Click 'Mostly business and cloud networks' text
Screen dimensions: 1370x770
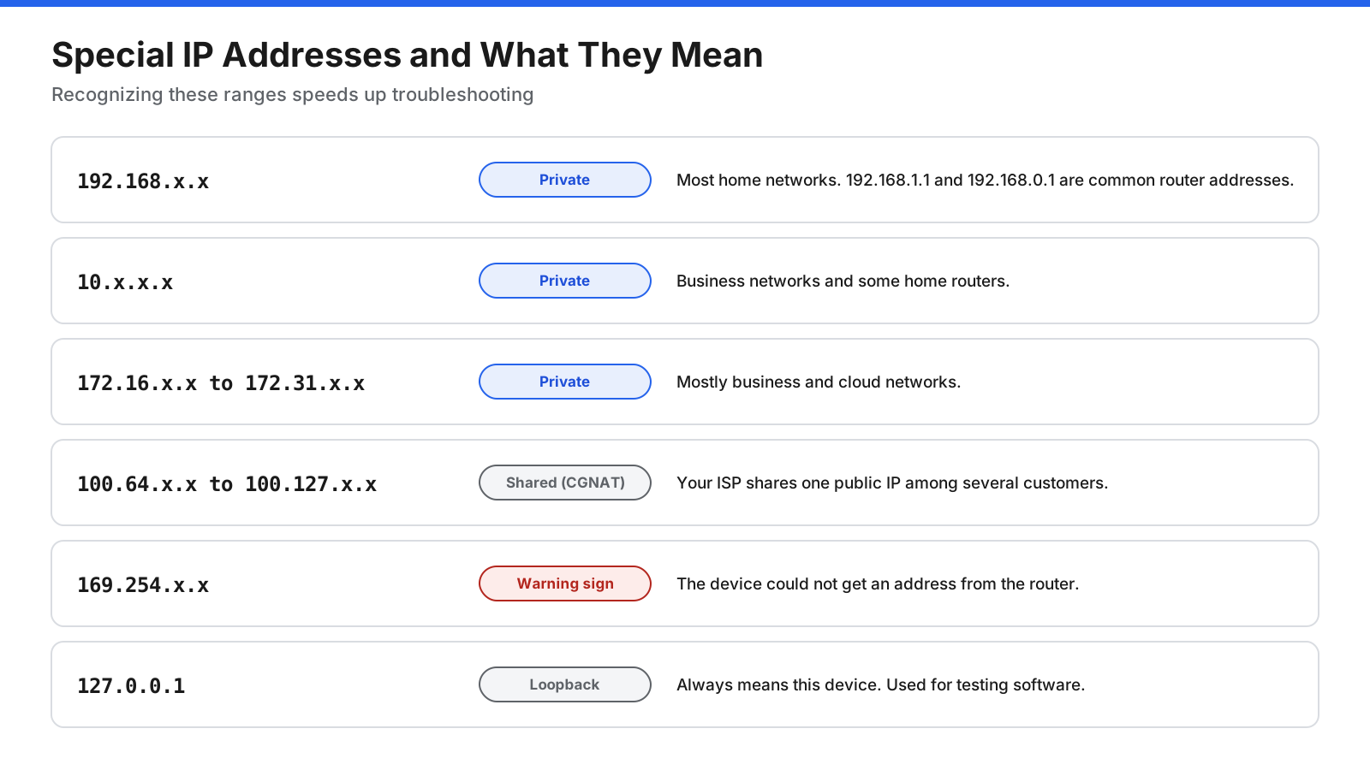coord(819,382)
